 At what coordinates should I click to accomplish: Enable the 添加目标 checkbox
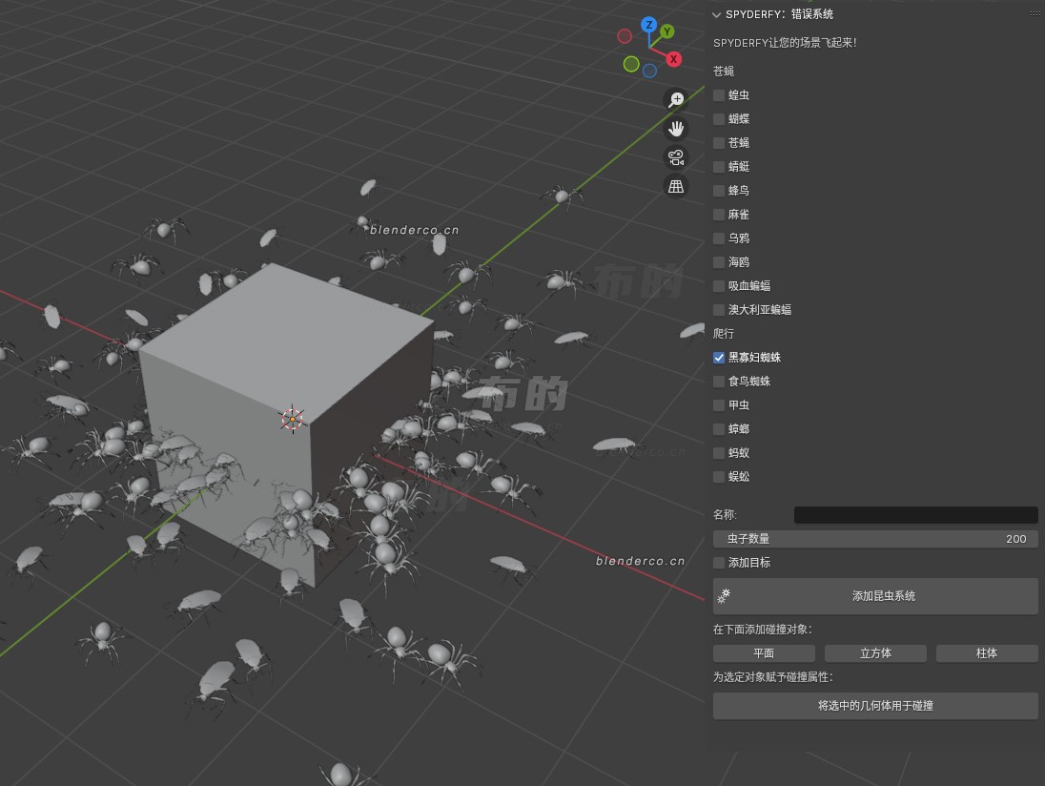click(719, 563)
